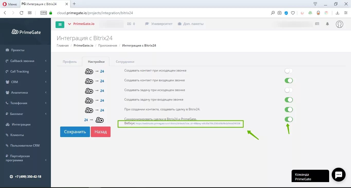
Task: Open the Доп. пакеты header link
Action: click(191, 24)
